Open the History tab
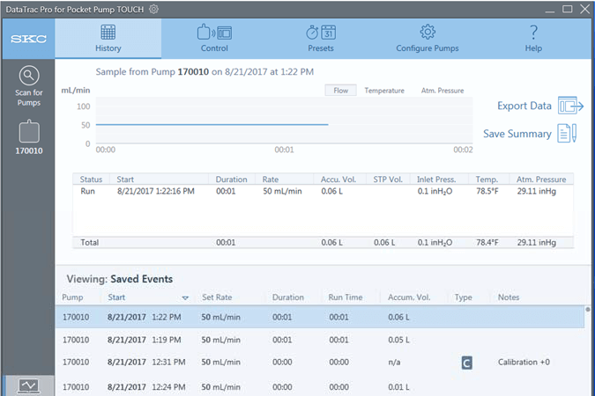Screen dimensions: 595x396 pos(108,38)
